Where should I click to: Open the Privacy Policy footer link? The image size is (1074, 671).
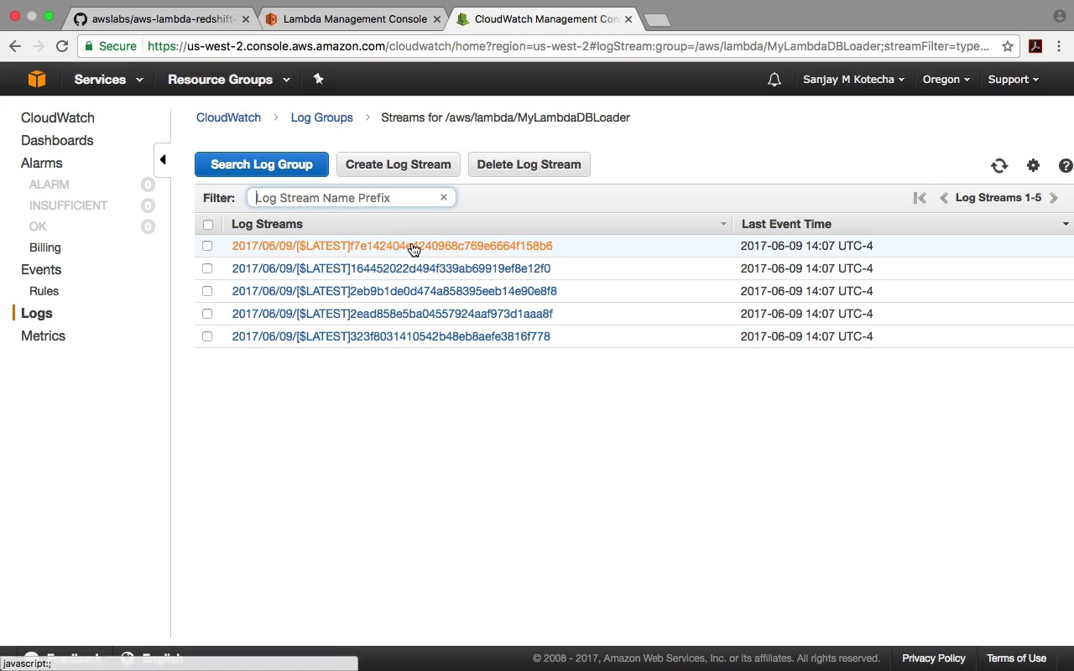(x=934, y=658)
